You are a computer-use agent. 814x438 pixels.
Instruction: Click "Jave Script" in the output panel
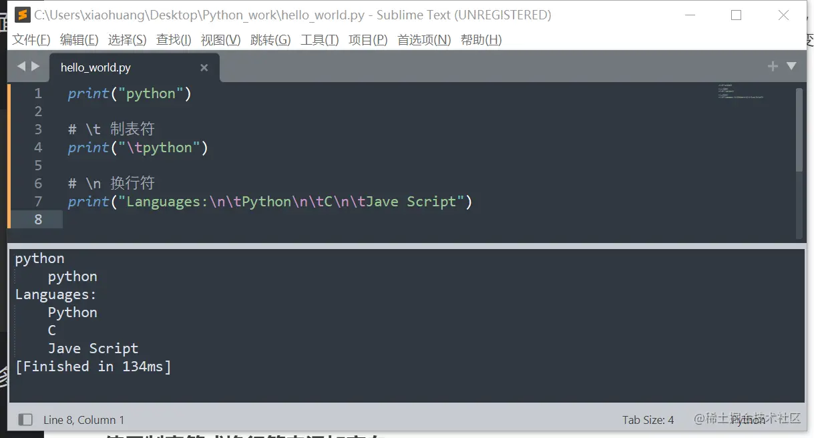(93, 349)
